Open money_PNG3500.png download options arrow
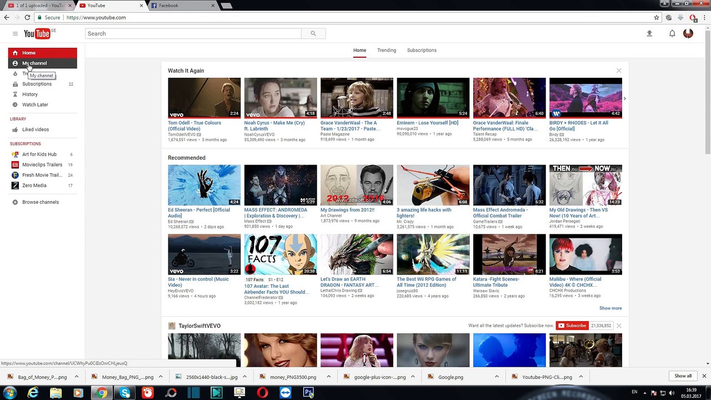Image resolution: width=711 pixels, height=400 pixels. point(328,377)
